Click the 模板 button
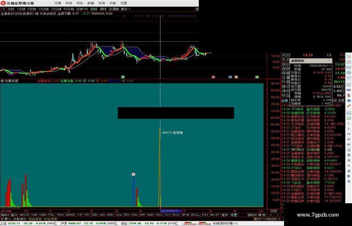The width and height of the screenshot is (352, 226). click(262, 214)
